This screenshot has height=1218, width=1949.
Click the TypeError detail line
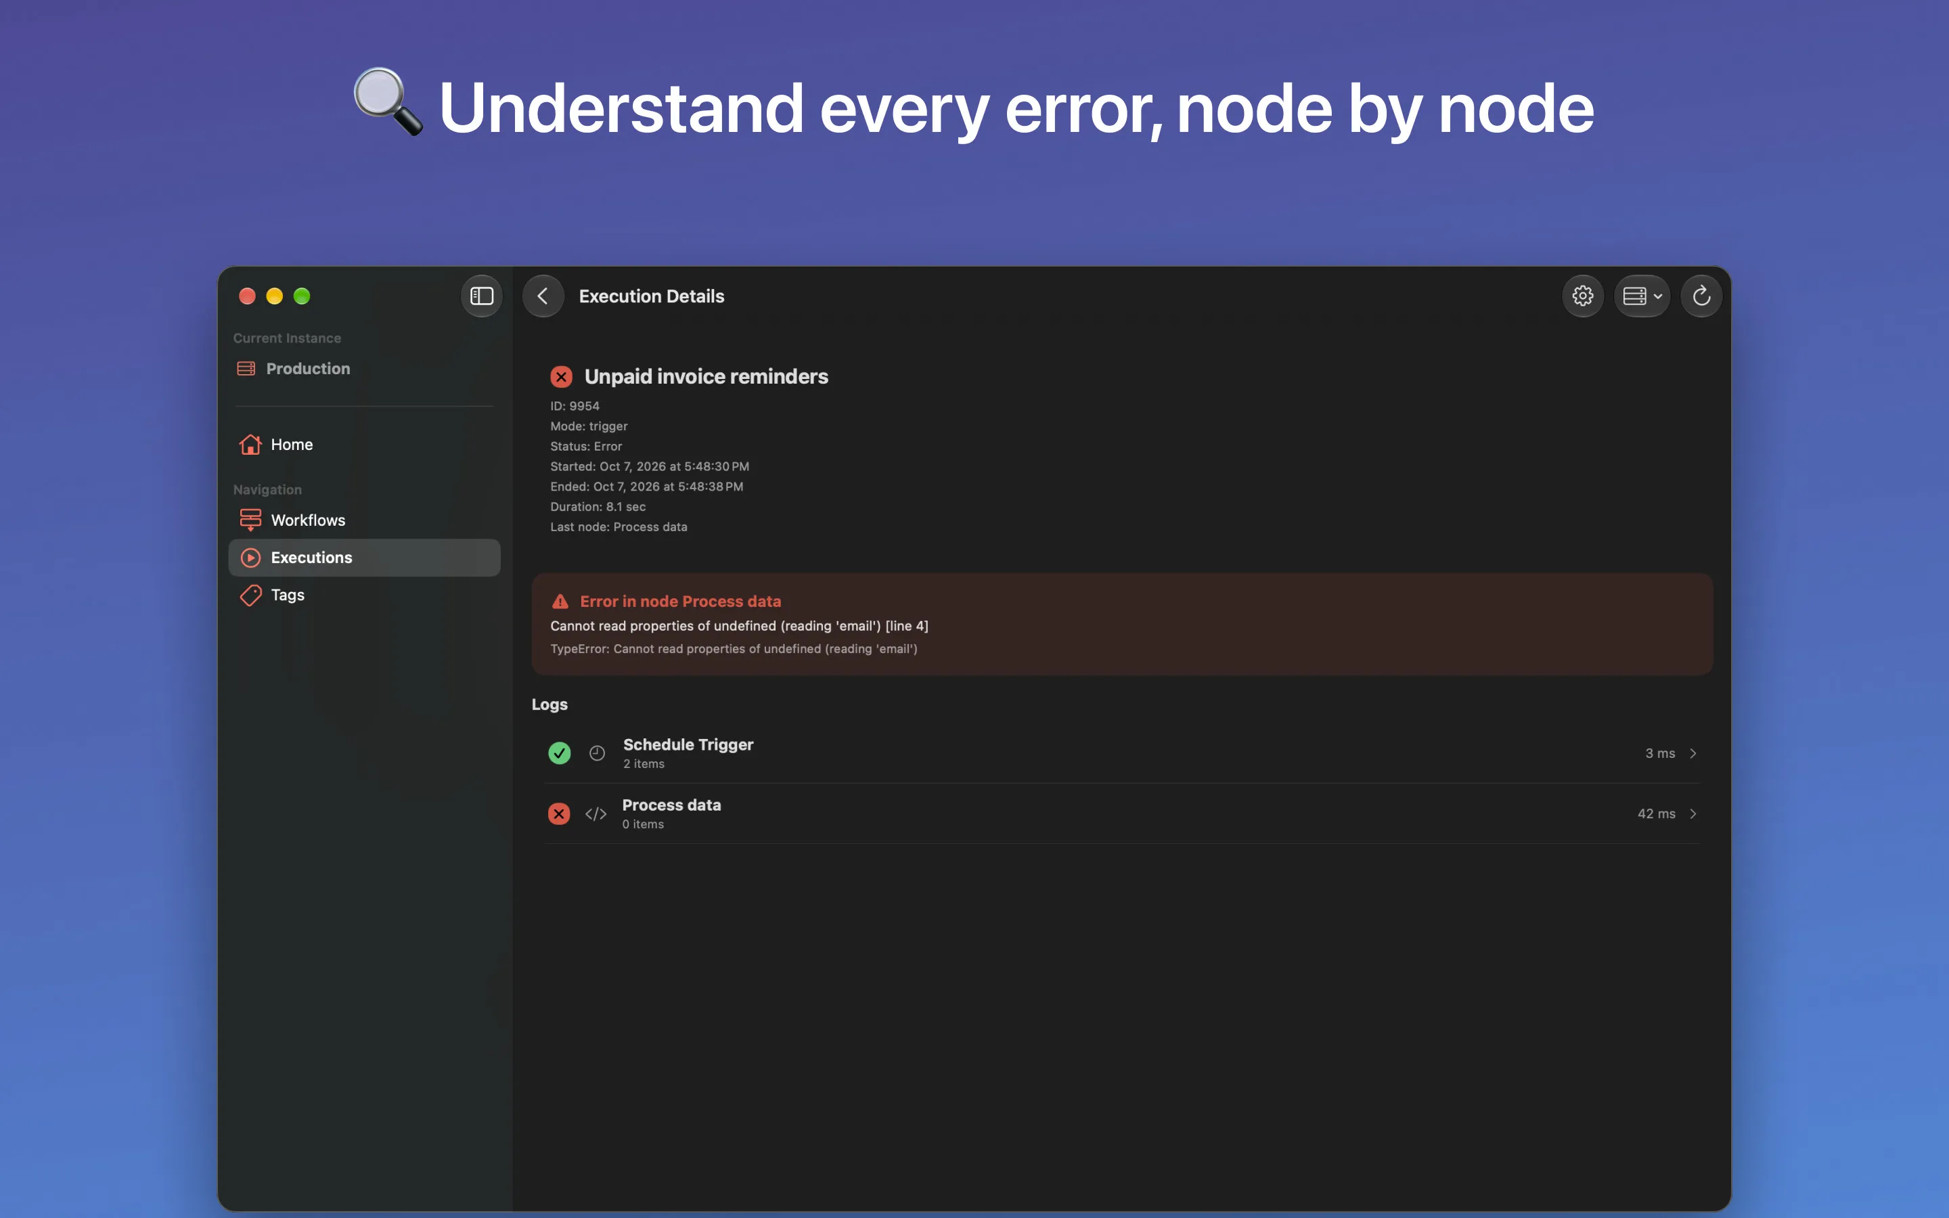pyautogui.click(x=734, y=648)
